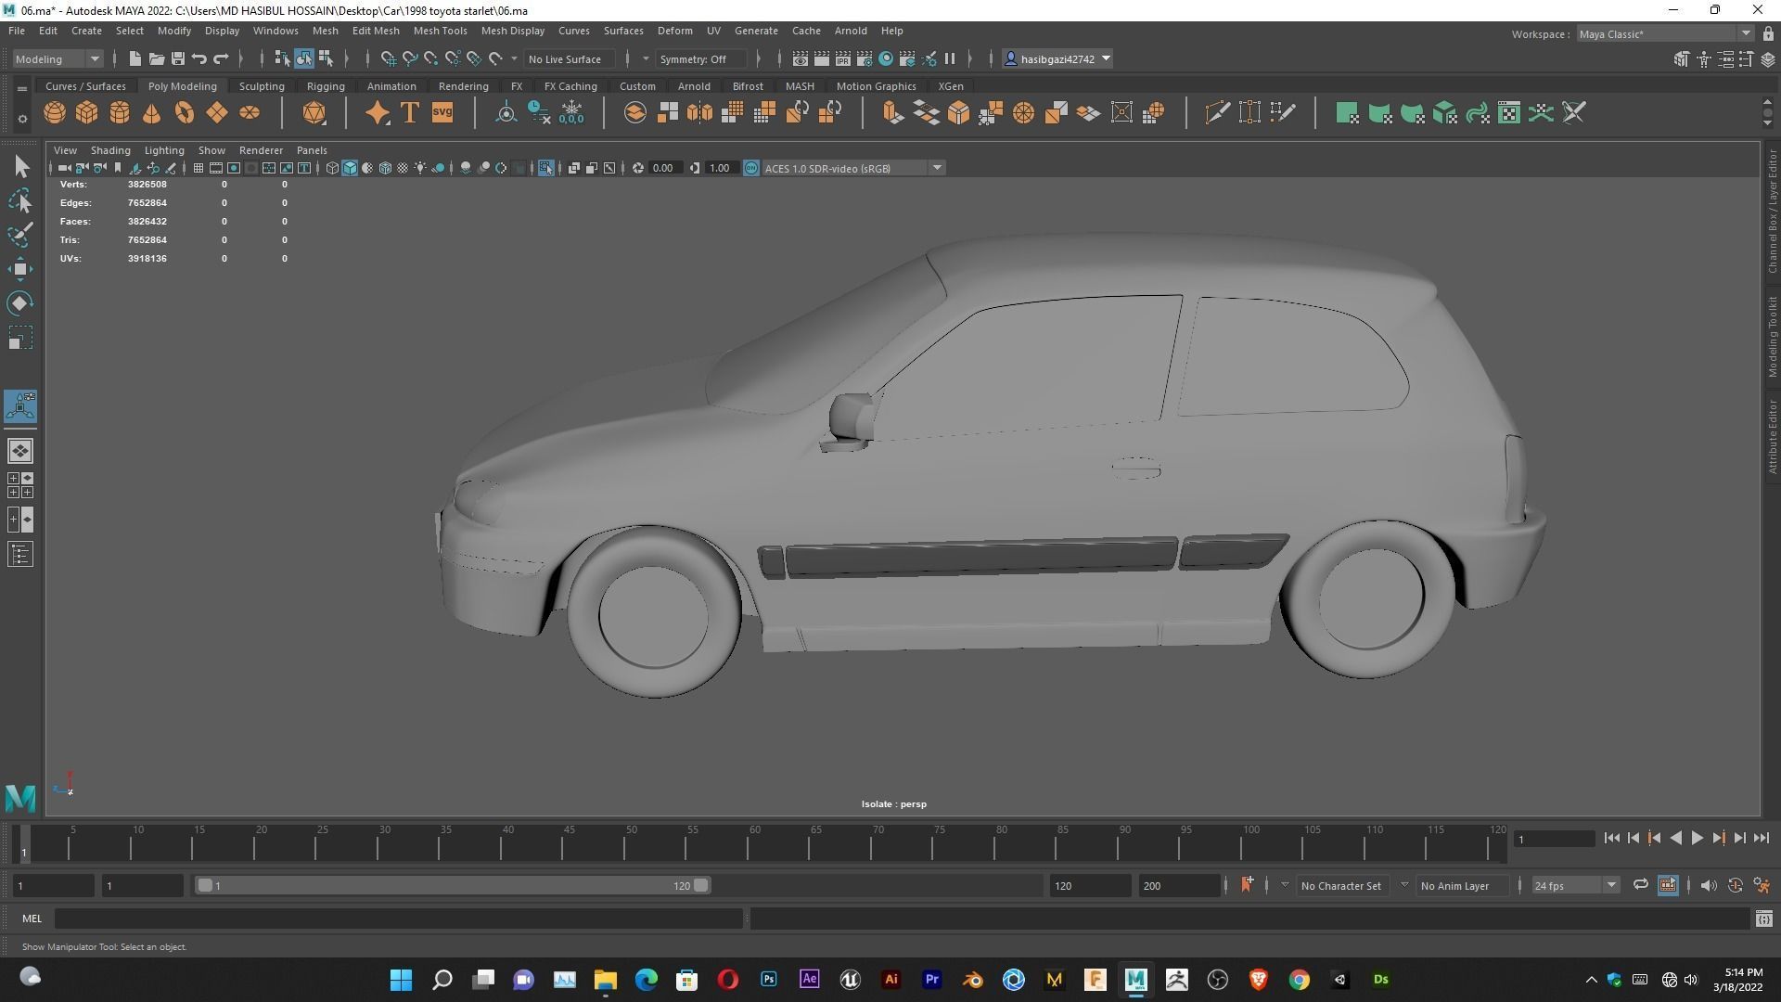The image size is (1781, 1002).
Task: Toggle the Auto Keyframe button
Action: point(1735,885)
